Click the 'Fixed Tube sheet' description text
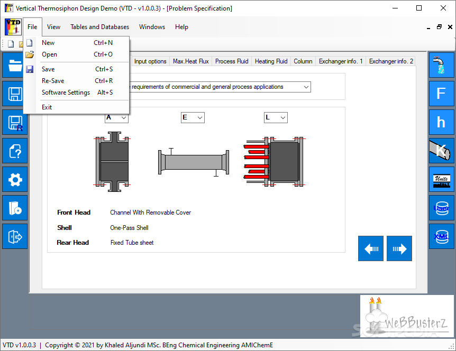The width and height of the screenshot is (456, 351). point(132,243)
